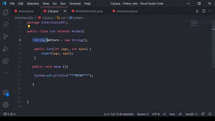Open the Source Control view
The width and height of the screenshot is (215, 121).
(5, 37)
